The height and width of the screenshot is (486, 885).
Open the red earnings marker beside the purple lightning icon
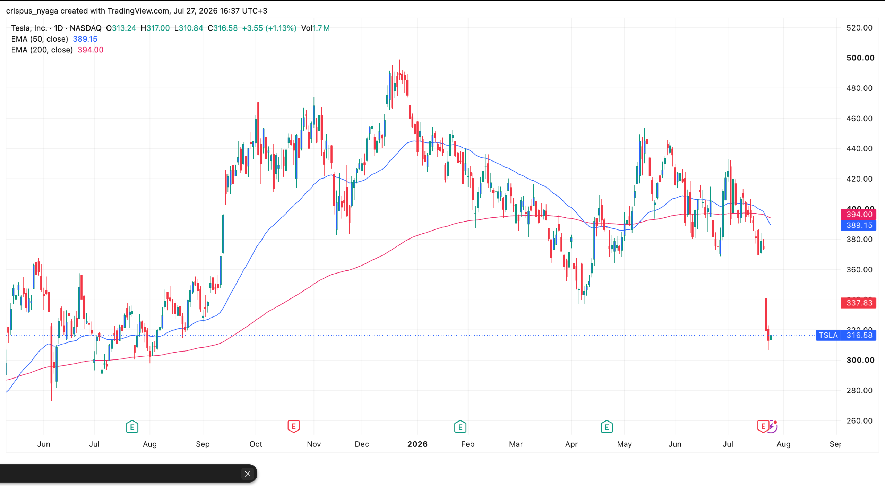pos(763,426)
